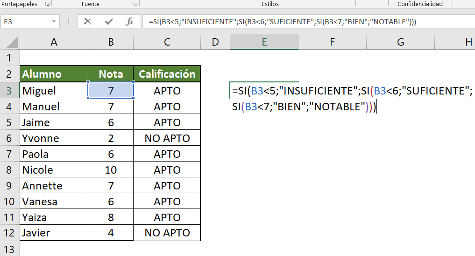Select column D header
Screen dimensions: 475x256
215,42
